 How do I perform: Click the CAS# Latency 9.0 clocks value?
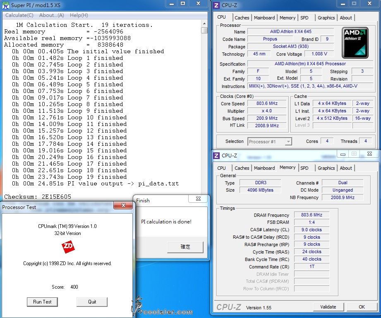(x=312, y=230)
